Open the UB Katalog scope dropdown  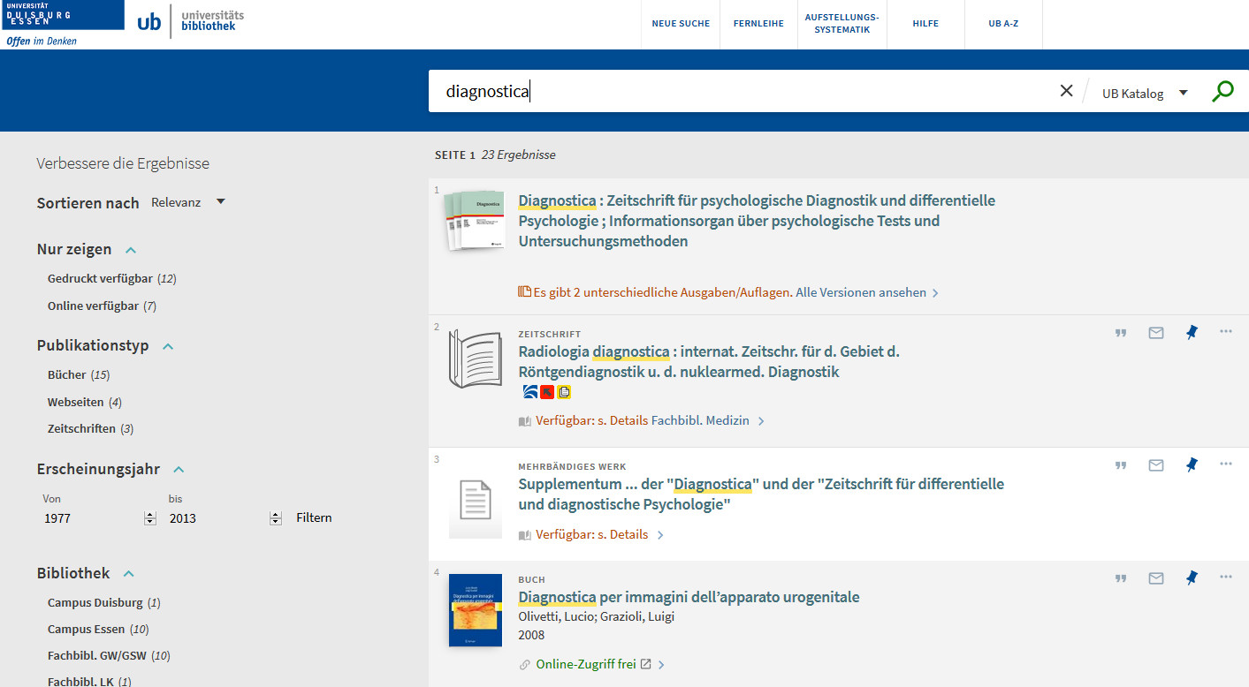click(1145, 93)
